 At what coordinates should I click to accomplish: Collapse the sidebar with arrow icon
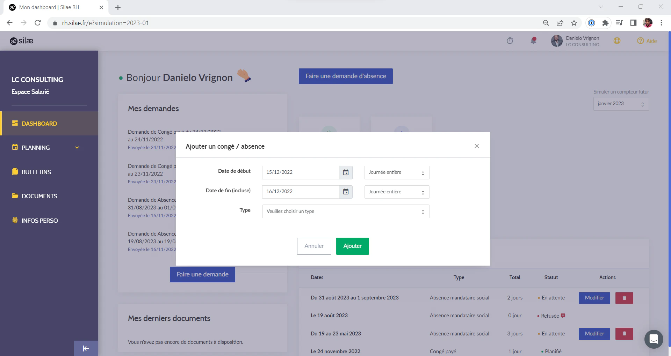pos(86,348)
